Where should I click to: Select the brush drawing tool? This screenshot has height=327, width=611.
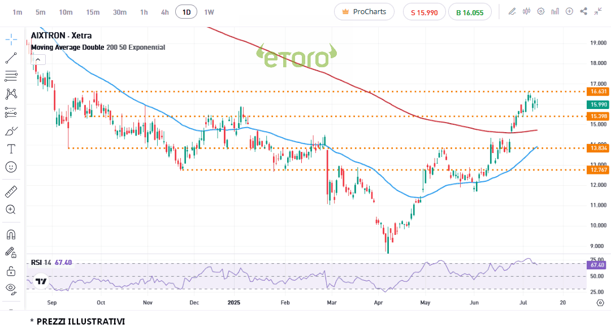click(x=11, y=131)
